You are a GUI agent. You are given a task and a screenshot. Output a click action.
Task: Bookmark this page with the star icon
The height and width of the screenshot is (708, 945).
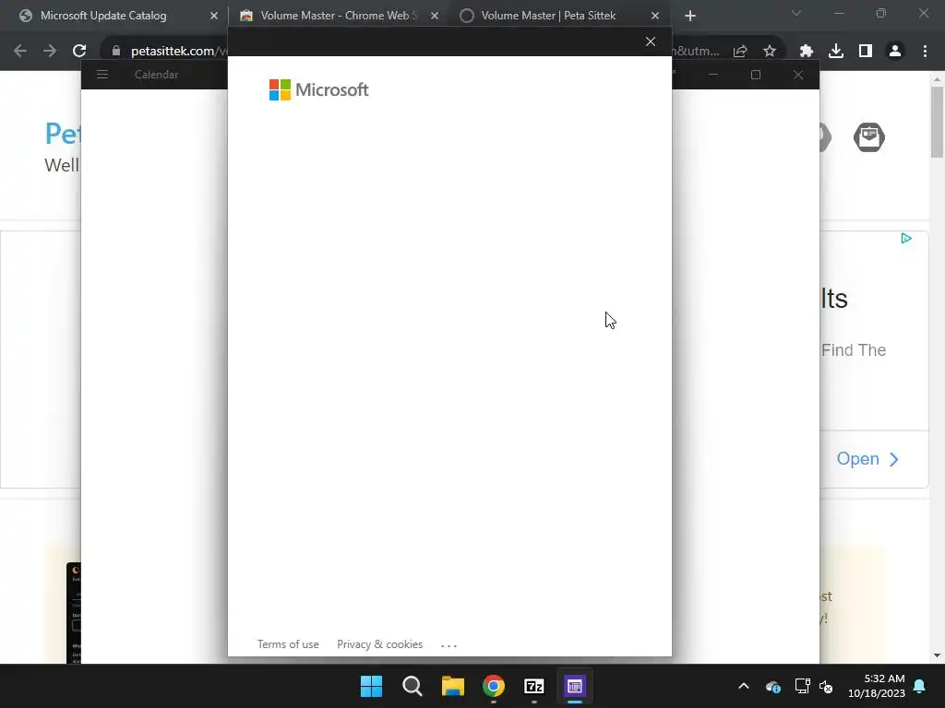(770, 52)
